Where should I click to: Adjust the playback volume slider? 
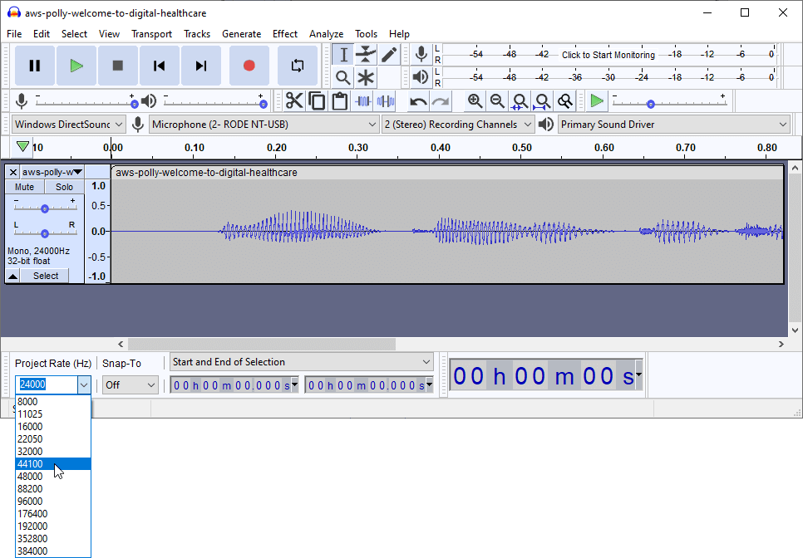pyautogui.click(x=264, y=104)
